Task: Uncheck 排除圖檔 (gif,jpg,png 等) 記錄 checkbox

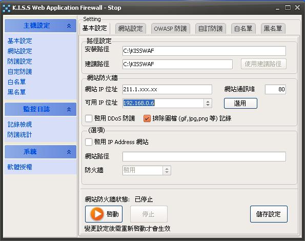Action: 147,118
